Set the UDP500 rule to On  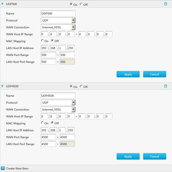[71, 4]
